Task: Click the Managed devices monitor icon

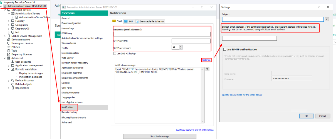Action: click(9, 10)
